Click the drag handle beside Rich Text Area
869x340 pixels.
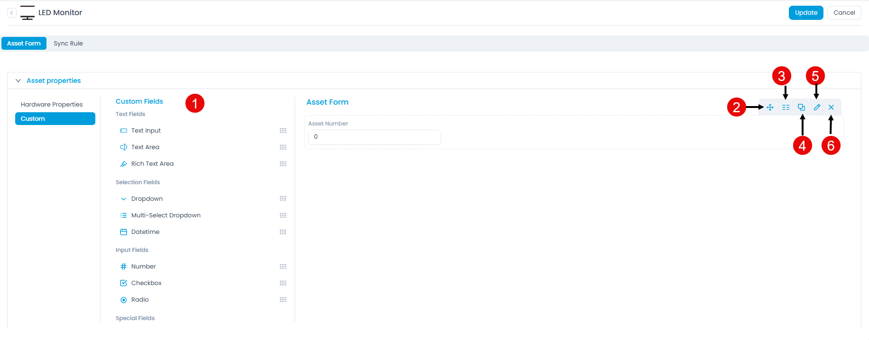coord(283,164)
